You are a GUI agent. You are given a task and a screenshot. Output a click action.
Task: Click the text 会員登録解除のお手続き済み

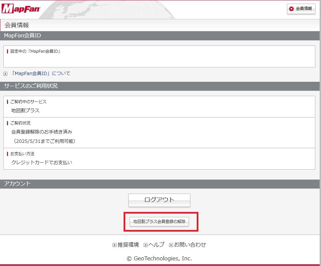[x=42, y=132]
